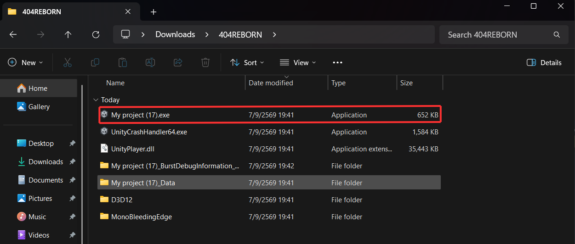Open the New dropdown menu
Image resolution: width=575 pixels, height=244 pixels.
26,62
